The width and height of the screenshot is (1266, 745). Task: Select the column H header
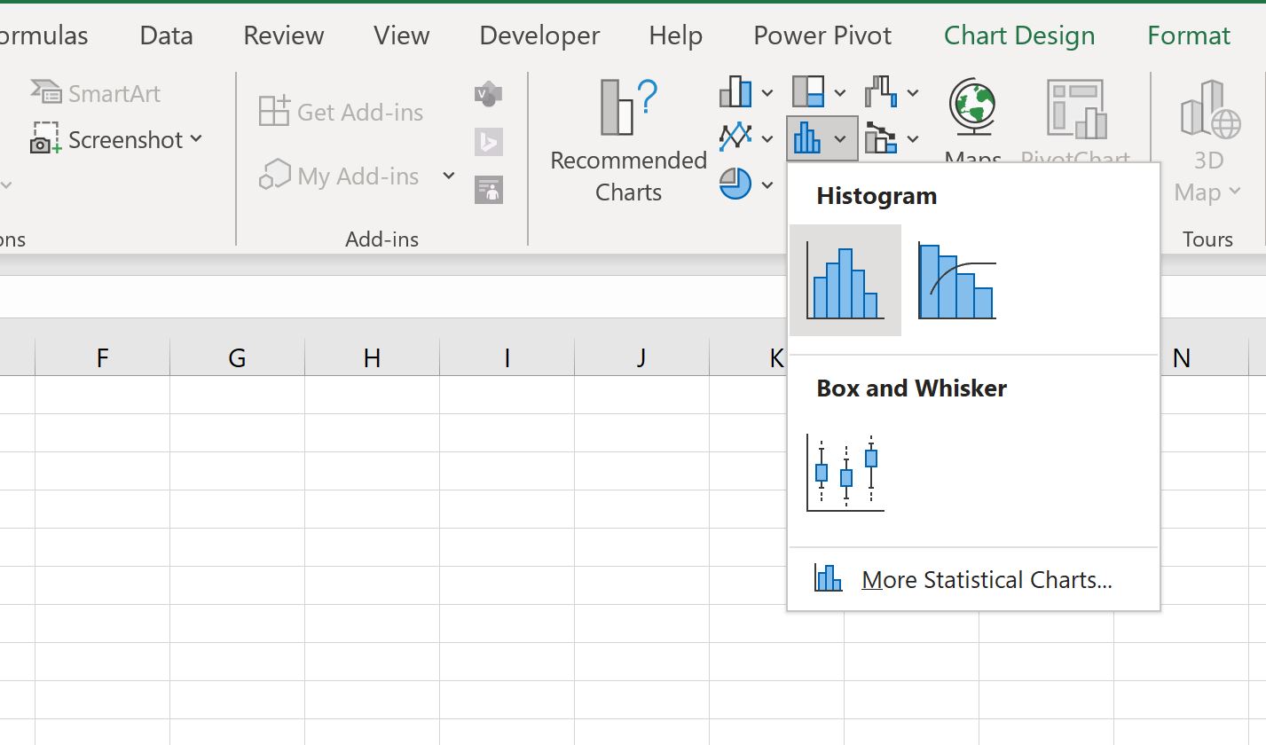pos(372,357)
